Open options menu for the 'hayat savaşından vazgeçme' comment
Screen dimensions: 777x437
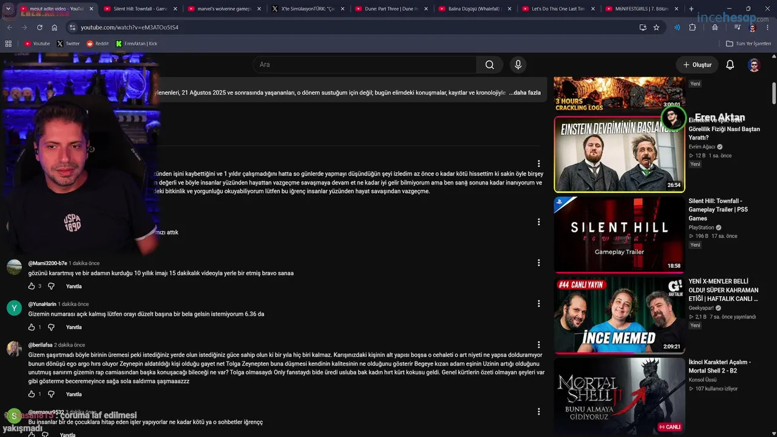538,164
